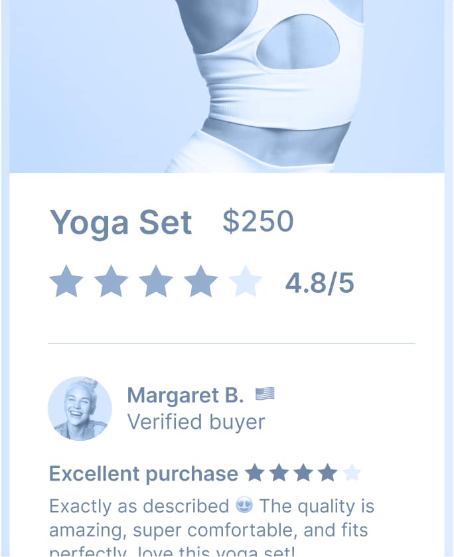Viewport: 454px width, 557px height.
Task: Click the heart-eyes emoji in the review
Action: (x=244, y=506)
